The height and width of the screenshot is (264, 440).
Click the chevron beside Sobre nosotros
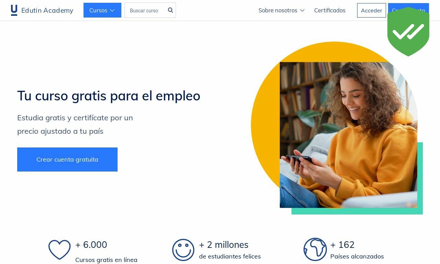point(302,11)
